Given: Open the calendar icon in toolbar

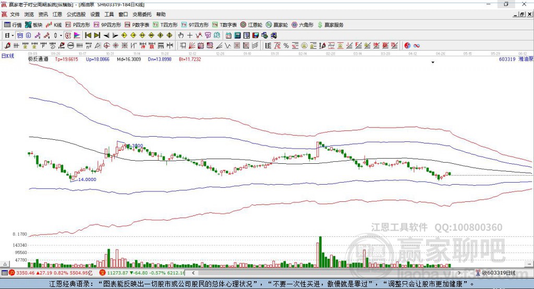Looking at the screenshot, I should (x=228, y=35).
